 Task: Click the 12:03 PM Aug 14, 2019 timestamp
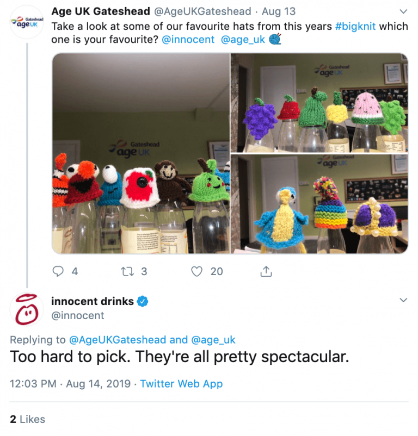tap(70, 384)
